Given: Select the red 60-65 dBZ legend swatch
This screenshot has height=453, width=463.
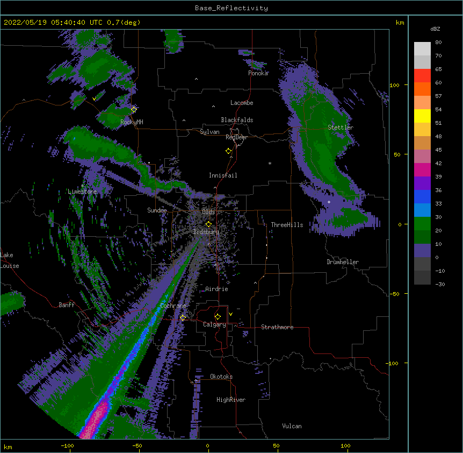Looking at the screenshot, I should [x=422, y=76].
